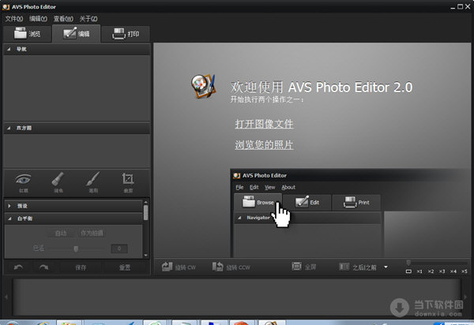Click the 重置 reset button
474x325 pixels.
(x=125, y=267)
